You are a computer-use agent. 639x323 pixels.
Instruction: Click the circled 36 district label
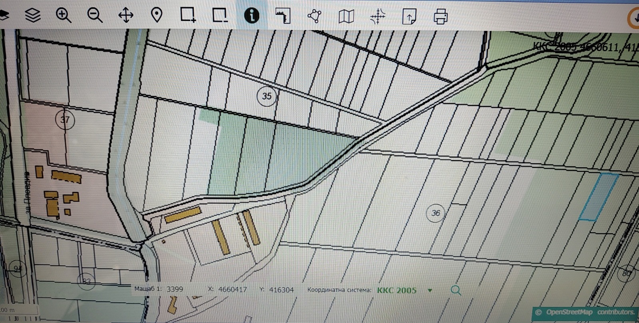[436, 213]
